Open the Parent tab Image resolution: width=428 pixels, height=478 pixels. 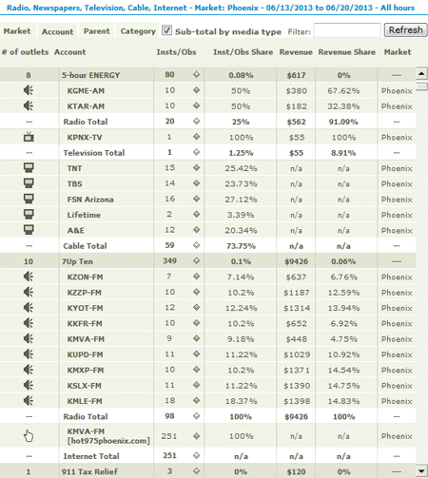click(x=97, y=31)
